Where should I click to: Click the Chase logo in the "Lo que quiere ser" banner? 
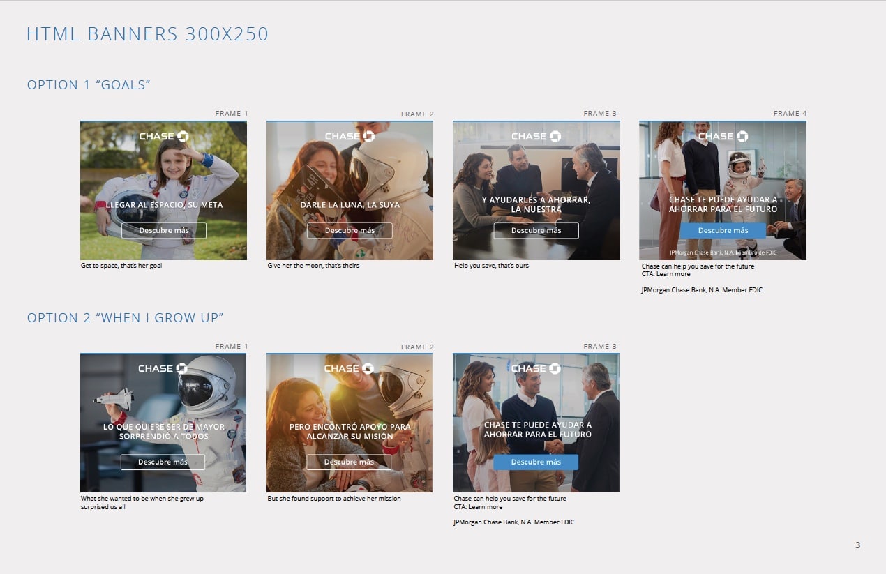pos(163,368)
